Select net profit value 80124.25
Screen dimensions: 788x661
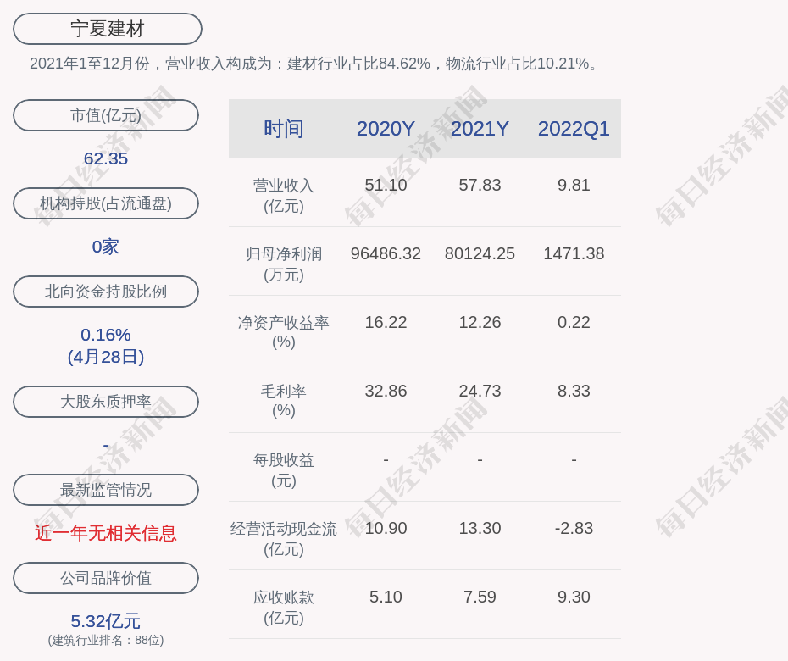coord(480,253)
